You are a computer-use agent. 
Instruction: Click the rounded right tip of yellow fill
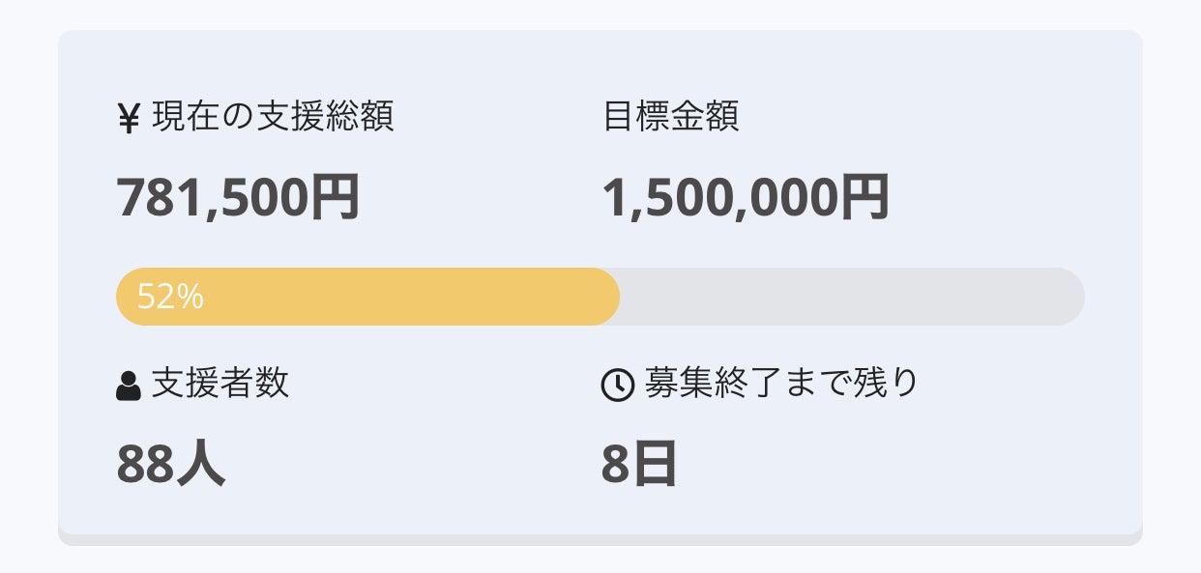pyautogui.click(x=609, y=297)
